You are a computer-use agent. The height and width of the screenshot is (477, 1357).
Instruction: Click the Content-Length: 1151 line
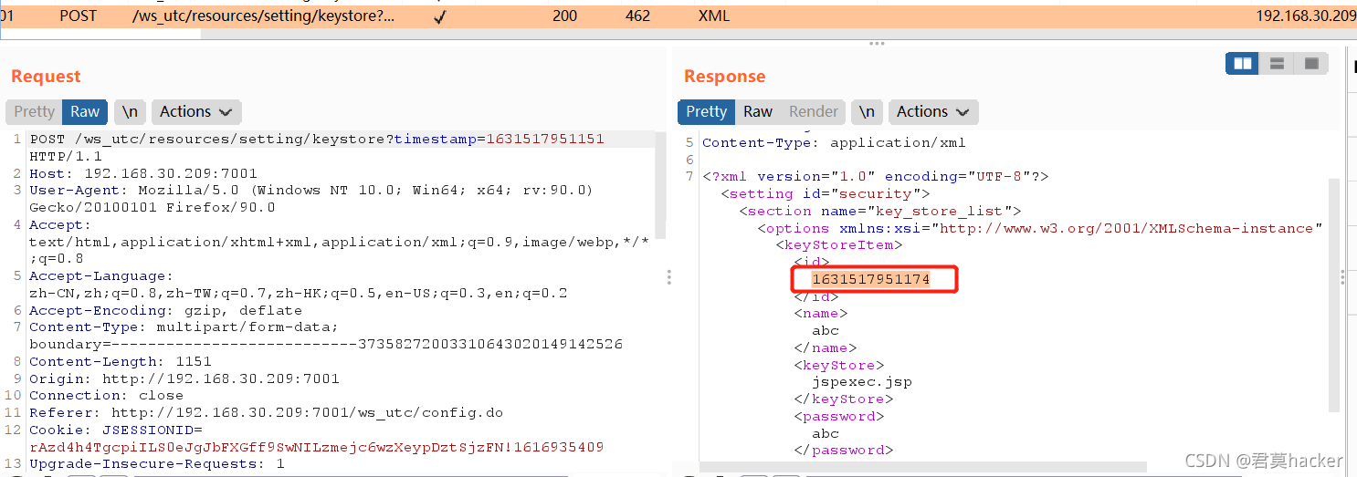120,361
